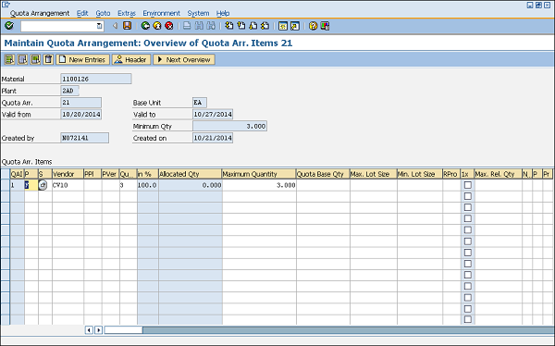Open Customize Local Layout icon
This screenshot has width=555, height=346.
pos(325,26)
